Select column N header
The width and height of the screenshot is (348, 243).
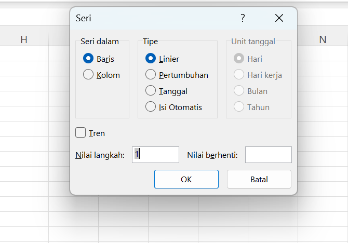point(323,39)
